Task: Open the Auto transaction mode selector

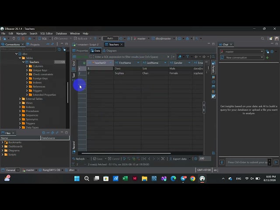Action: point(110,38)
